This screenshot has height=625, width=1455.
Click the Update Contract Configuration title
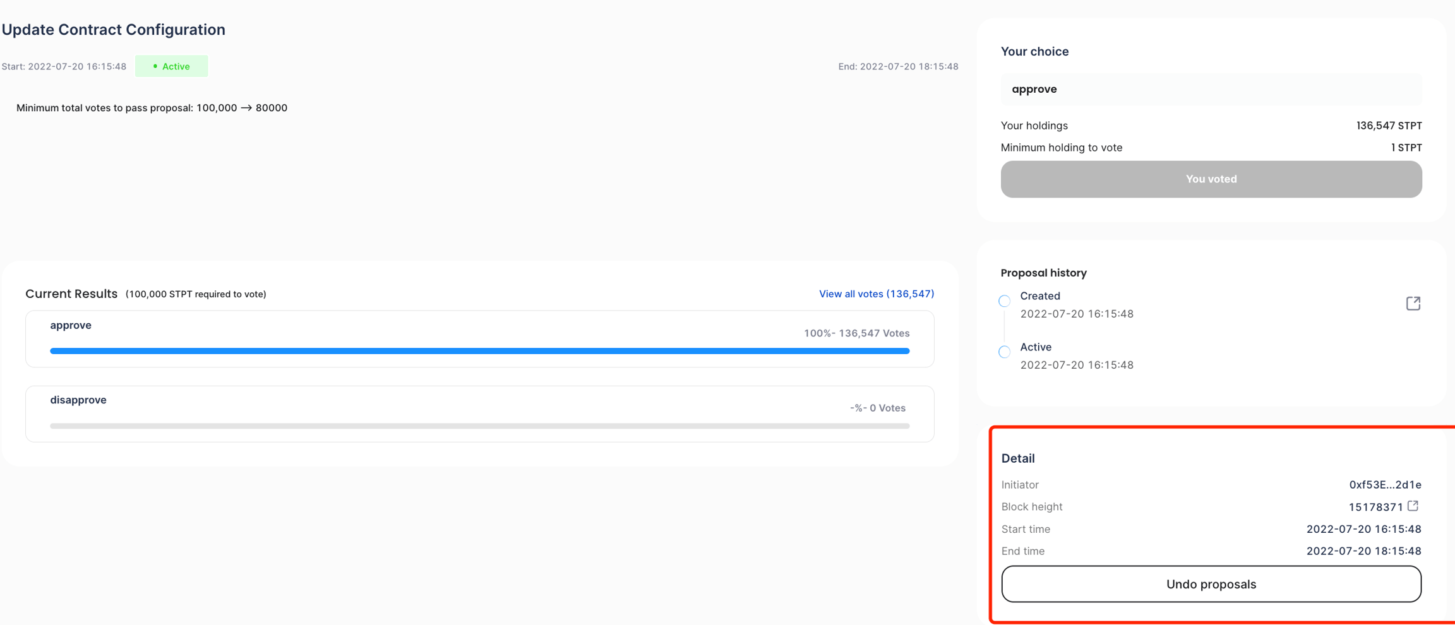pos(114,30)
